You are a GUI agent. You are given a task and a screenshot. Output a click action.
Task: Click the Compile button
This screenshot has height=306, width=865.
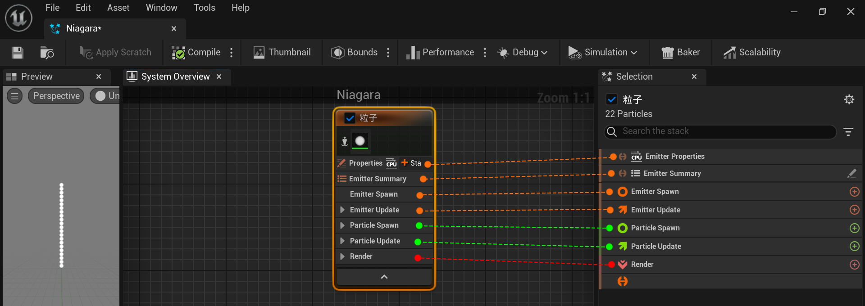point(196,52)
